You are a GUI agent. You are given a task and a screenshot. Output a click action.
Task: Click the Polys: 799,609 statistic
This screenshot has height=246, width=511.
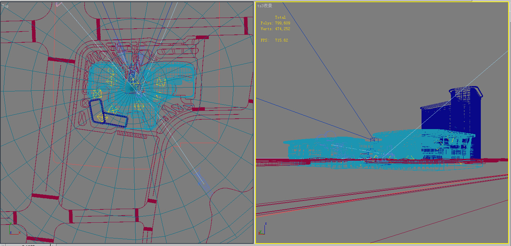[275, 23]
